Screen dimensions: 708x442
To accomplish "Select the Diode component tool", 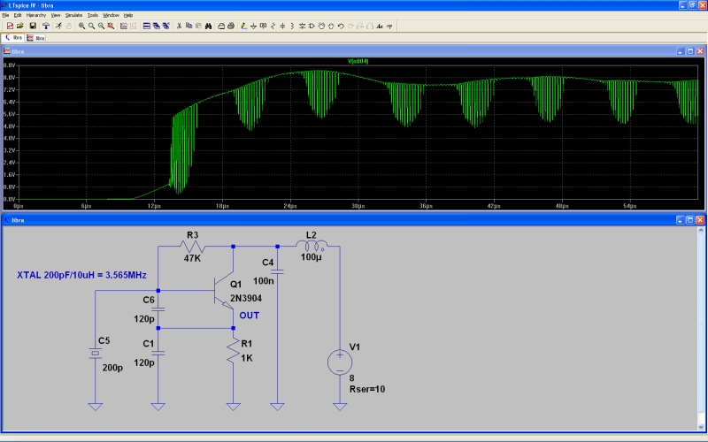I will [302, 26].
